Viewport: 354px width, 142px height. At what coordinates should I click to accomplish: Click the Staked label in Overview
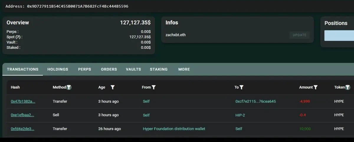point(13,48)
